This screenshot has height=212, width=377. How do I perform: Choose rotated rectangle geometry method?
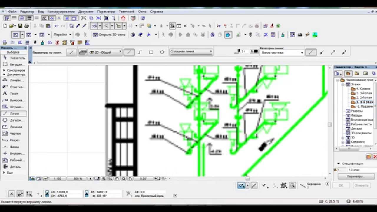[162, 52]
